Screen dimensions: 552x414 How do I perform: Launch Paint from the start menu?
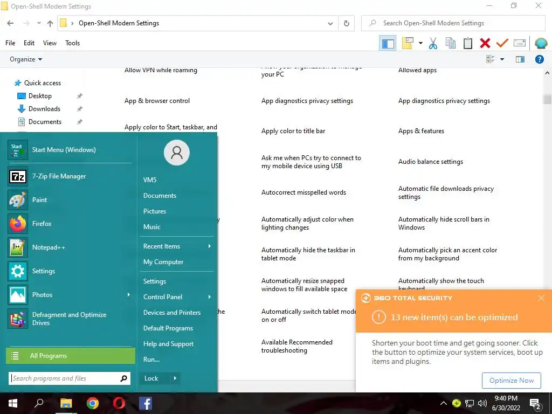[x=70, y=199]
